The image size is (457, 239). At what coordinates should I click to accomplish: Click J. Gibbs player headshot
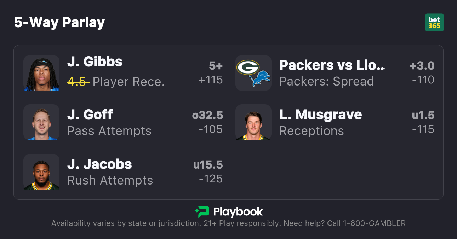click(x=41, y=73)
